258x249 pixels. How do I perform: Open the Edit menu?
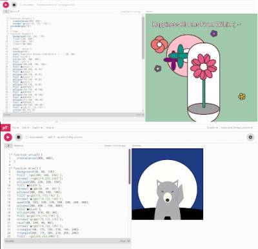click(x=25, y=128)
